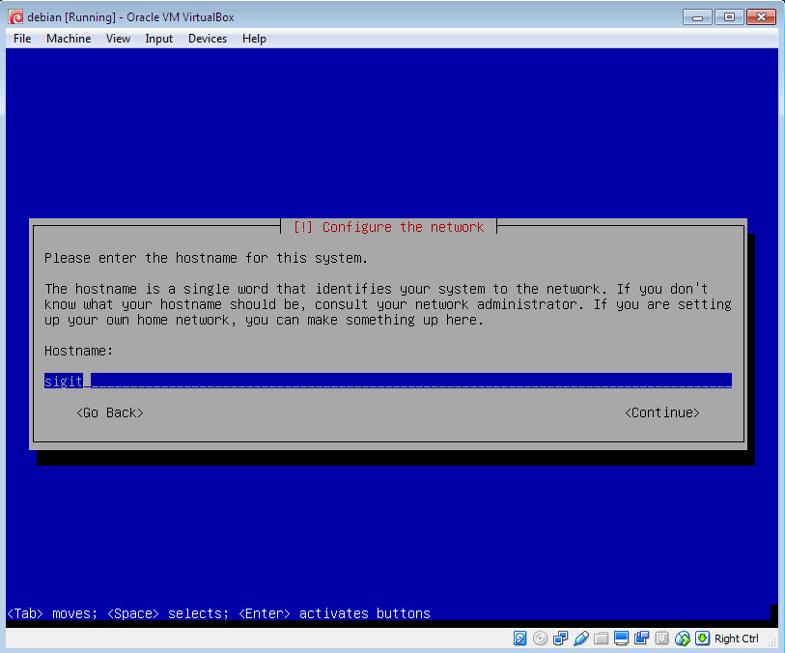Viewport: 785px width, 653px height.
Task: Click the Configure the network dialog title
Action: [x=388, y=227]
